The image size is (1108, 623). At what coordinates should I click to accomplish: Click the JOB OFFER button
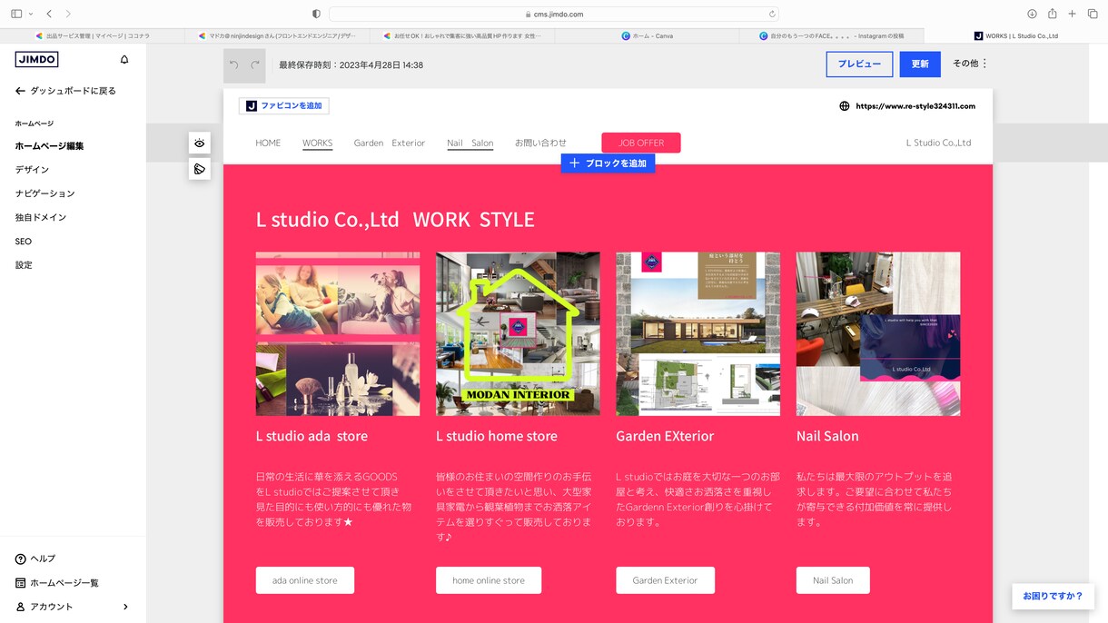(x=641, y=143)
